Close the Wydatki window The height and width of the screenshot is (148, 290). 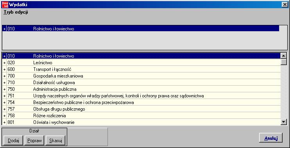click(285, 5)
